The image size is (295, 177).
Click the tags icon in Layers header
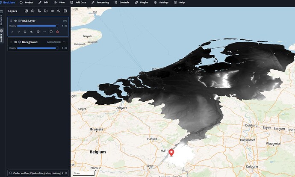(39, 11)
